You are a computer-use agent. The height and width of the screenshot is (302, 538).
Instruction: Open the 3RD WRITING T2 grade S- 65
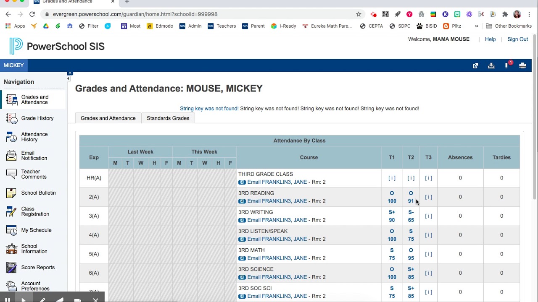[411, 216]
